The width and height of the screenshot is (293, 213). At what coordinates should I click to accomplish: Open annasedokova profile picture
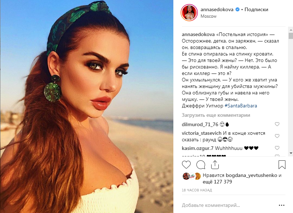189,13
